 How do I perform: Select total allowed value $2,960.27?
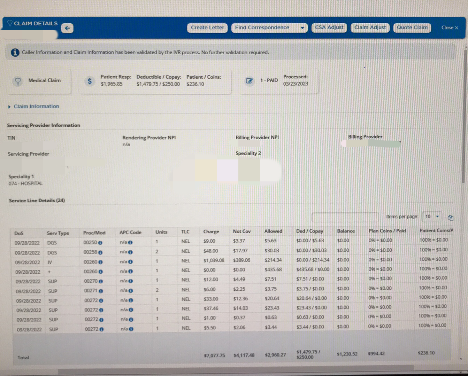pos(275,355)
